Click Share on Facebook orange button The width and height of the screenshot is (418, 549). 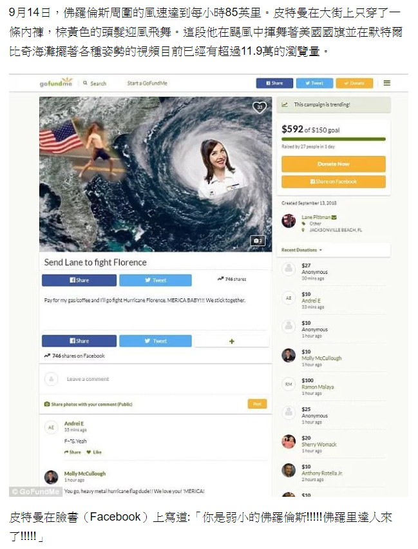[x=333, y=181]
